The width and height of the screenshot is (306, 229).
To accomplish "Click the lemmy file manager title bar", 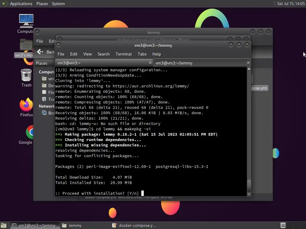I will 153,32.
